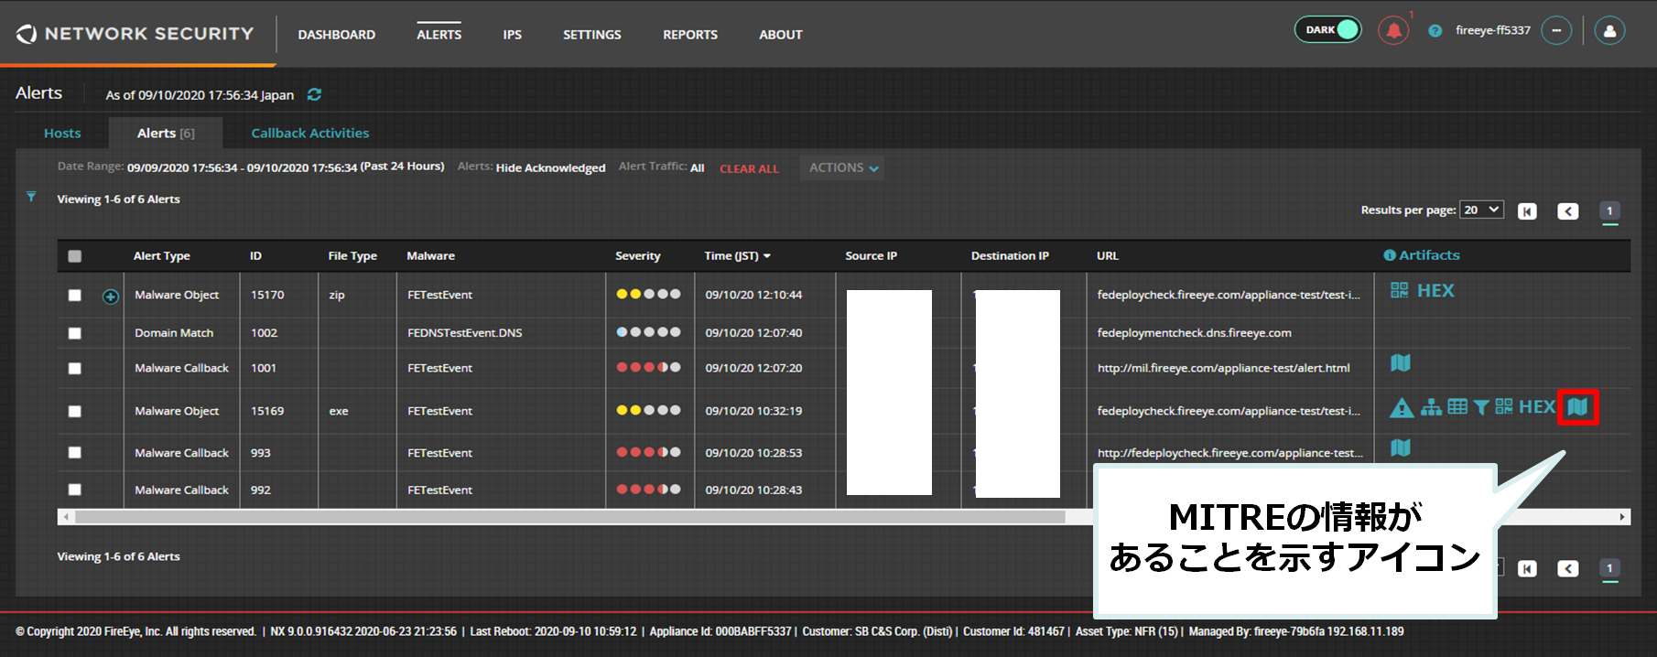Go to previous page using bottom pager
Screen dimensions: 1657x657
tap(1568, 568)
